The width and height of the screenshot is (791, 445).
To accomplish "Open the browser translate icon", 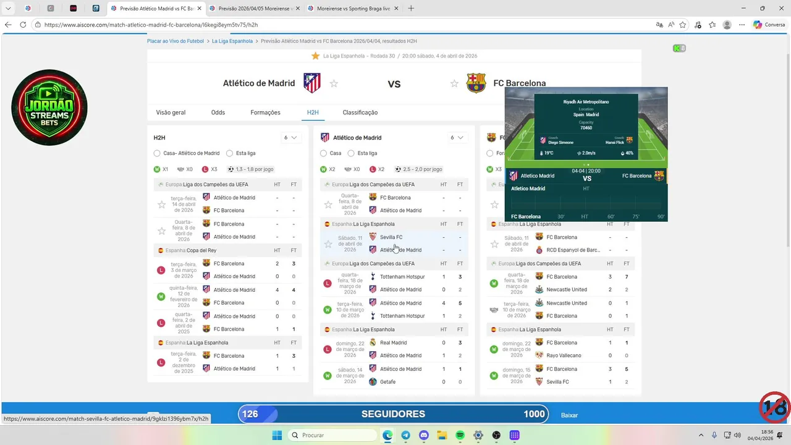I will point(659,25).
